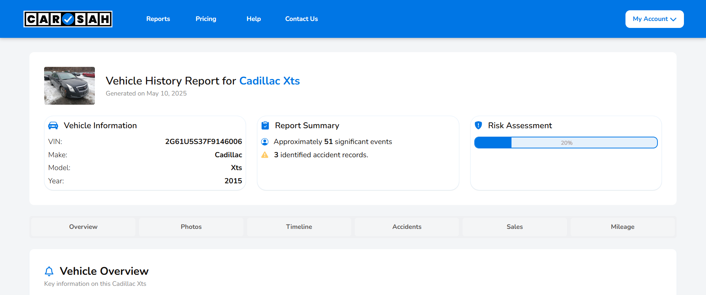Click the Risk Assessment heading
Image resolution: width=706 pixels, height=295 pixels.
coord(520,126)
